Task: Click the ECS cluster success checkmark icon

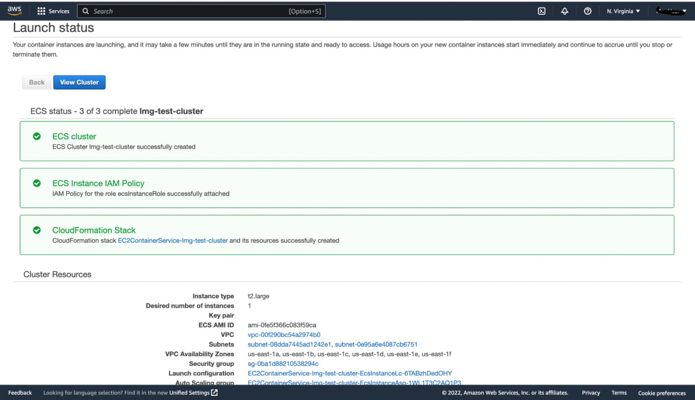Action: (37, 136)
